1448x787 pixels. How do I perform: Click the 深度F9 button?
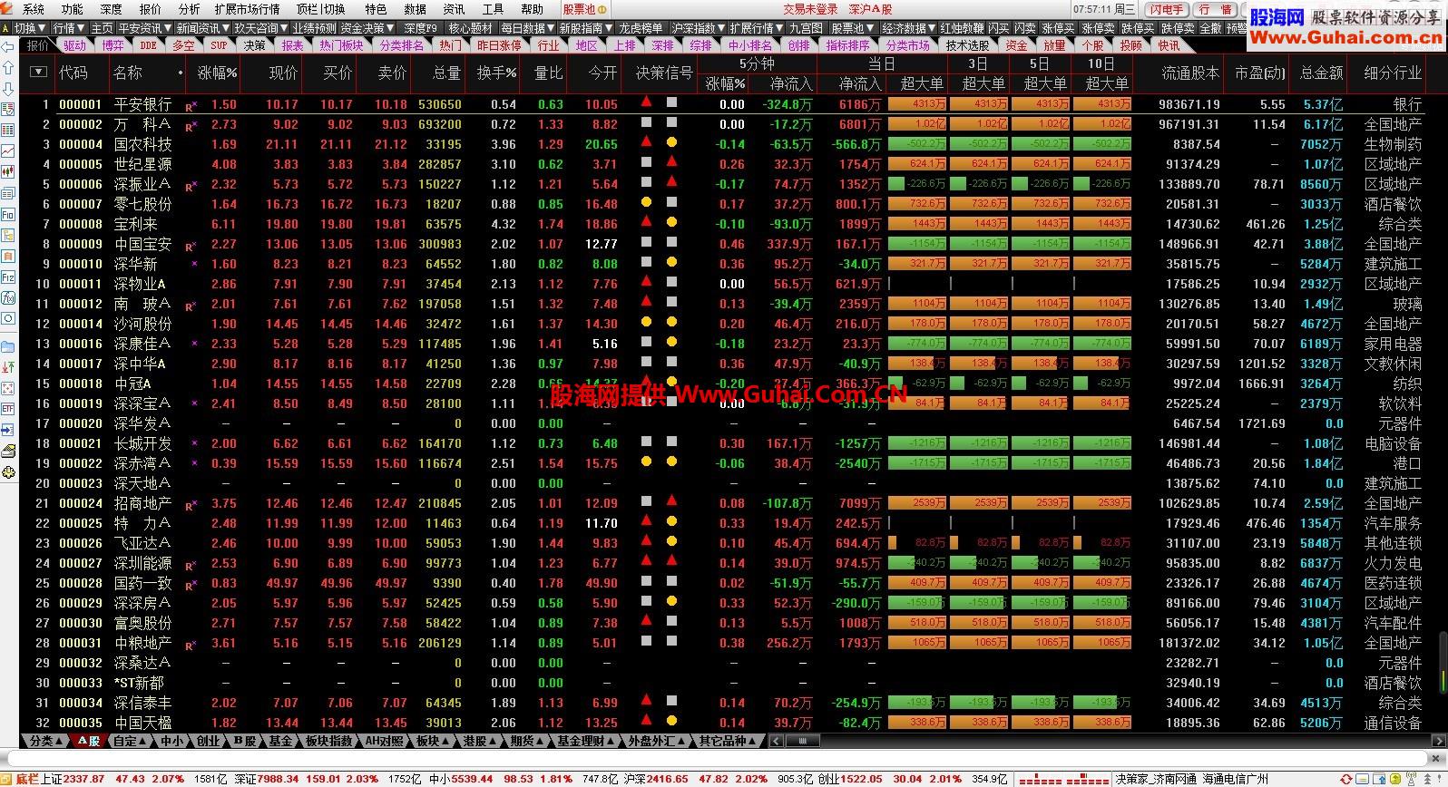point(420,28)
